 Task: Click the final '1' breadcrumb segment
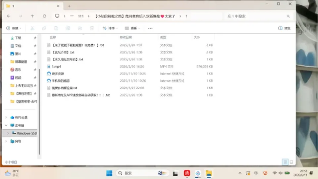coord(186,16)
